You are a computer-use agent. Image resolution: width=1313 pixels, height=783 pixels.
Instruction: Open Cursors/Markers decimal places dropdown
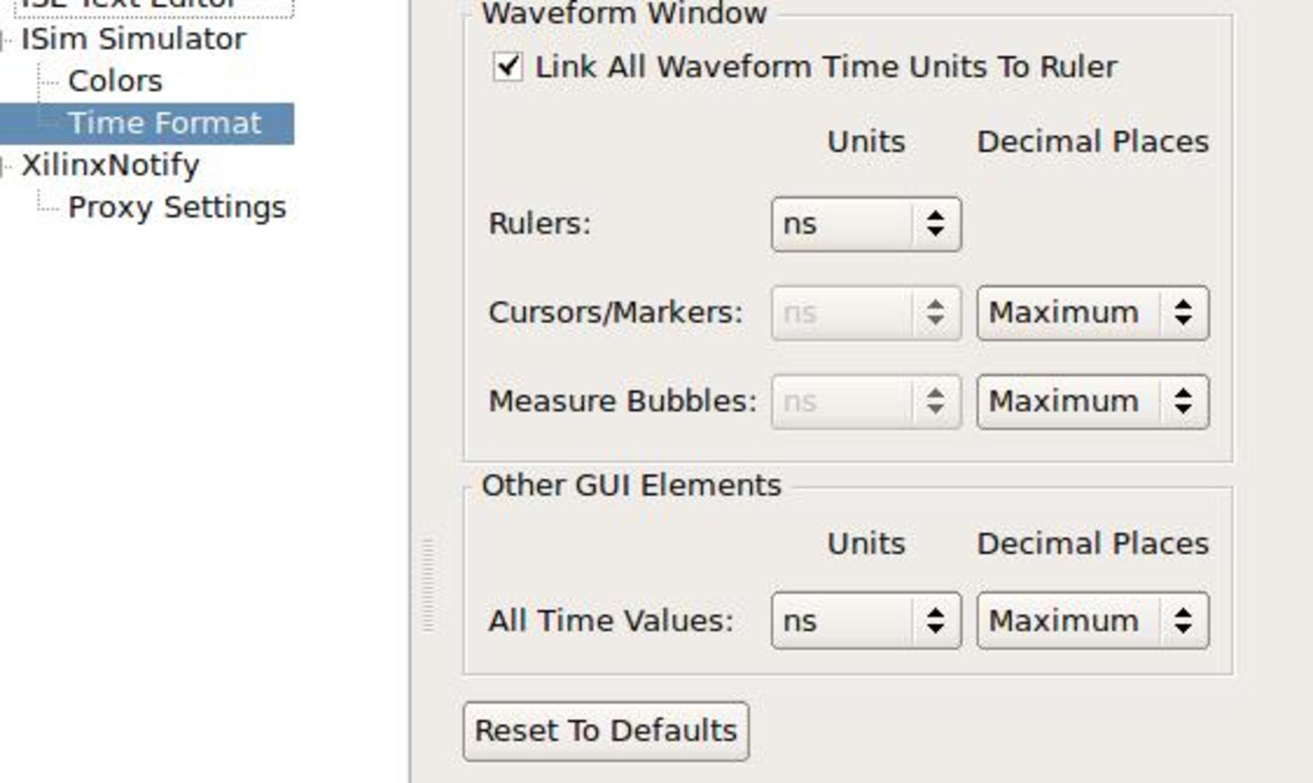click(x=1092, y=313)
